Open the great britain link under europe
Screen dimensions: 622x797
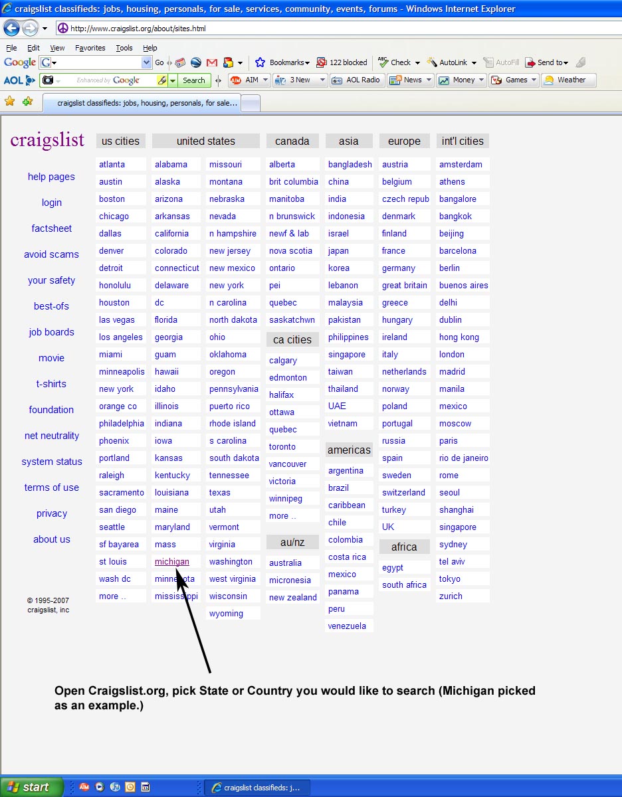(x=405, y=286)
